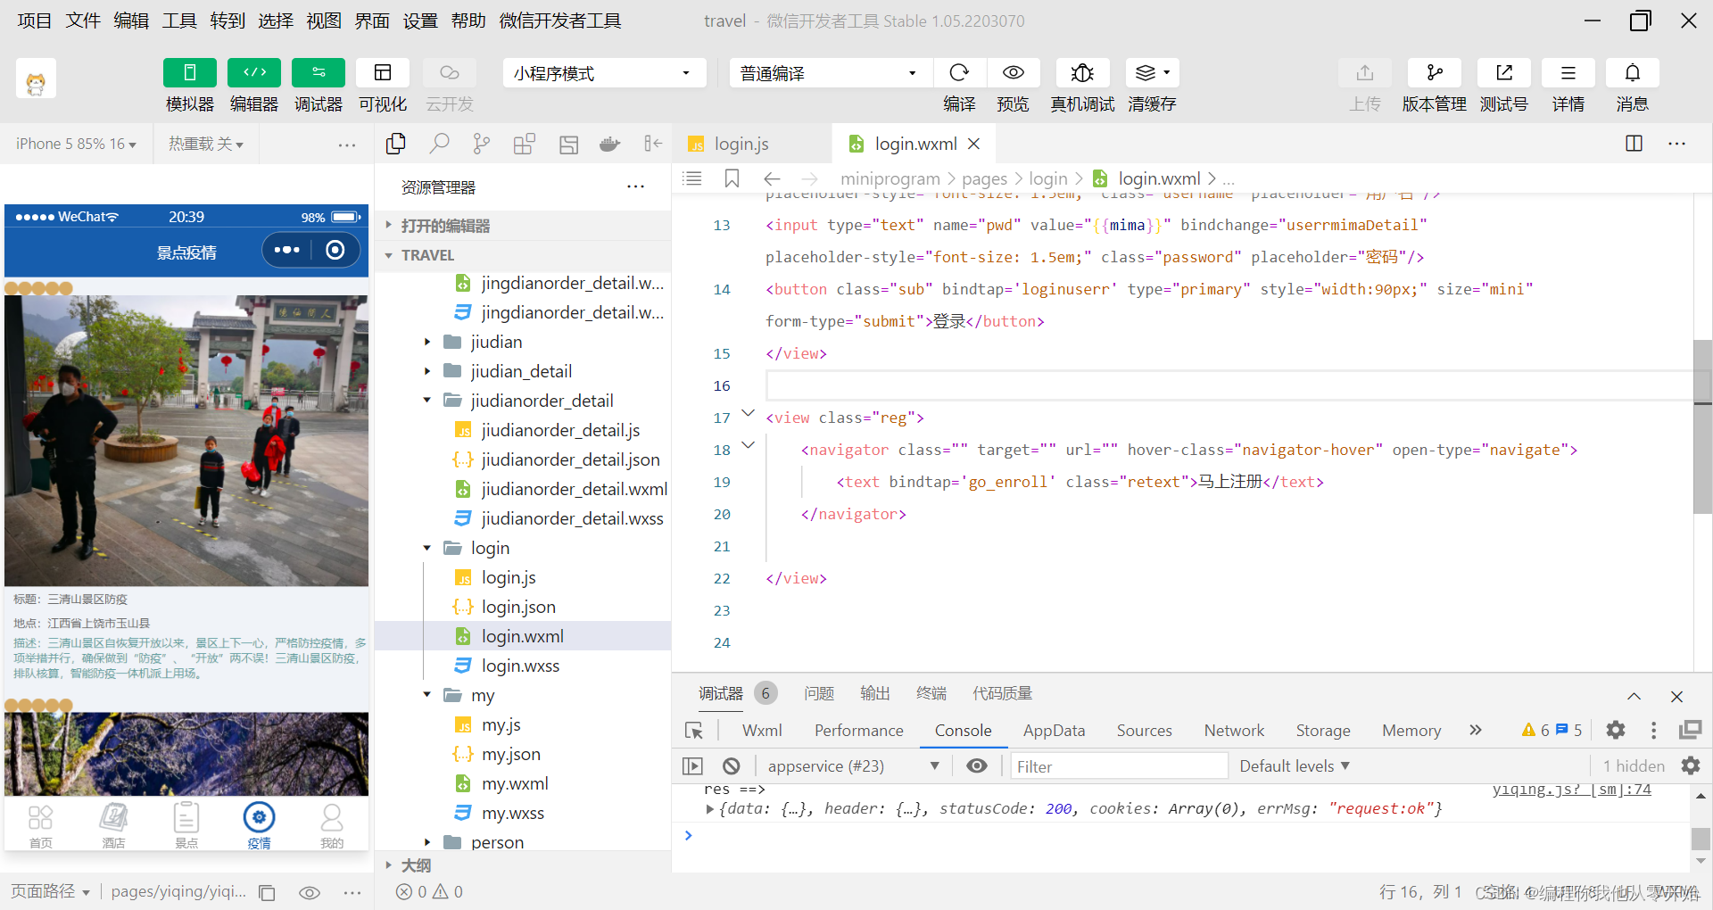This screenshot has height=910, width=1713.
Task: Focus the console Filter input
Action: (1120, 765)
